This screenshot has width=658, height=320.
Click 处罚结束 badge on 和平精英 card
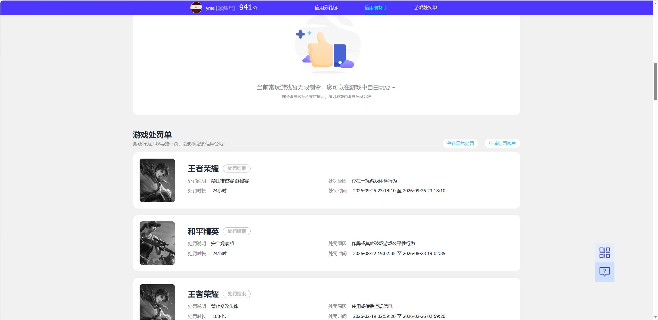(237, 231)
